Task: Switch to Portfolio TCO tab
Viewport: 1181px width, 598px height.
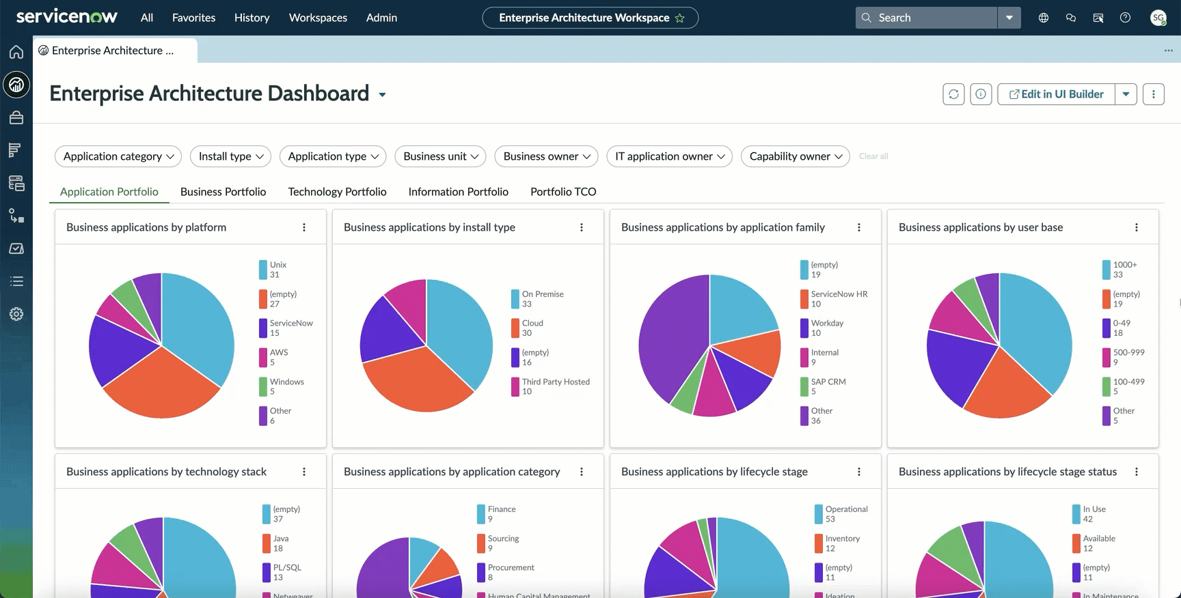Action: point(563,192)
